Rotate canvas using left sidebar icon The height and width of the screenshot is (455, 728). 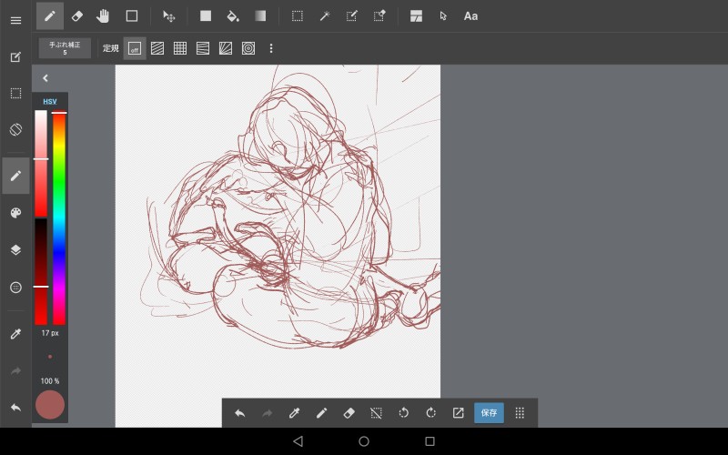[15, 129]
